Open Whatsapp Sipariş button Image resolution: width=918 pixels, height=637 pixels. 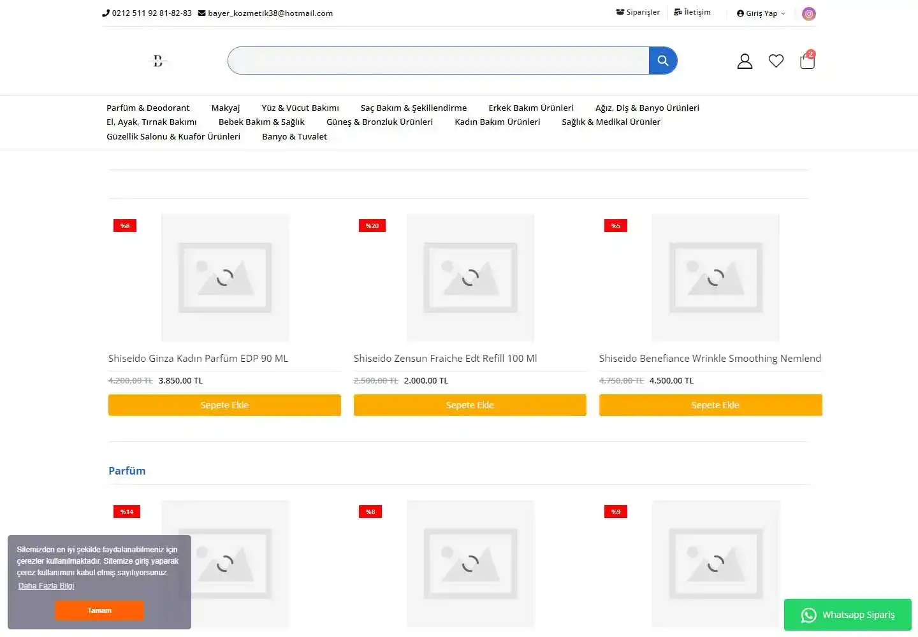[848, 615]
